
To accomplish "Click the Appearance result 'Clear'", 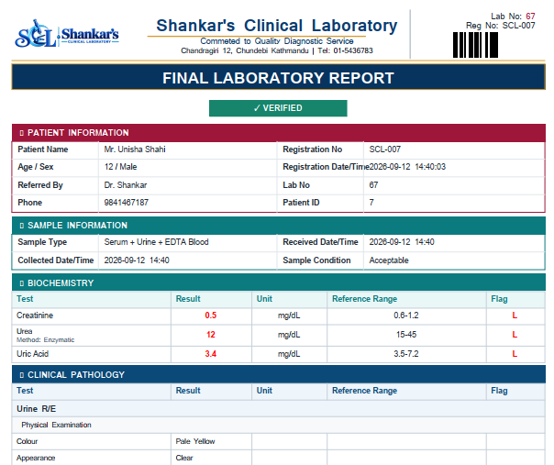I will (184, 458).
